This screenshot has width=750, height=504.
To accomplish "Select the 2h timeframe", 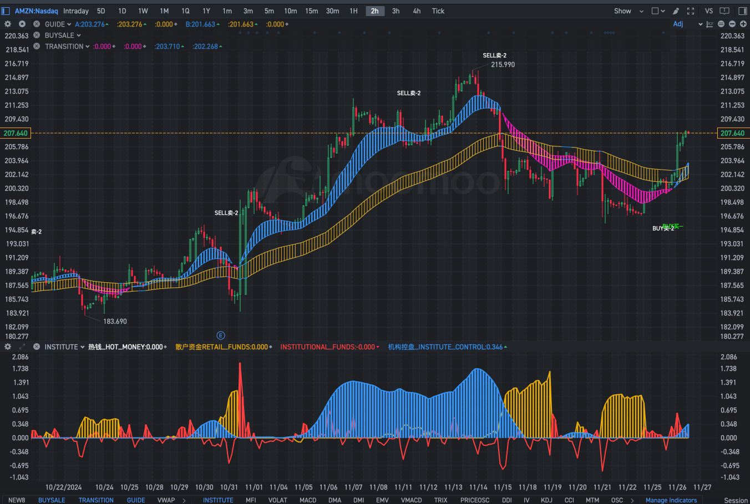I will 375,11.
